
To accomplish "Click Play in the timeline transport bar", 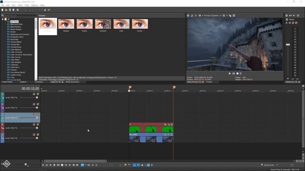I will [x=54, y=165].
